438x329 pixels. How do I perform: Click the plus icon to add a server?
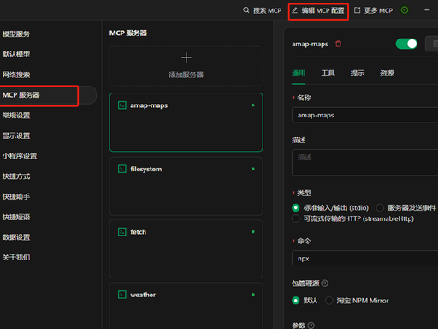(186, 57)
